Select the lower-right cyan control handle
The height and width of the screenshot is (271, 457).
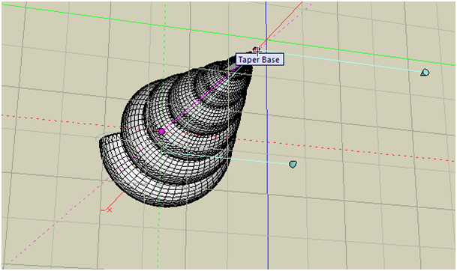tap(293, 164)
